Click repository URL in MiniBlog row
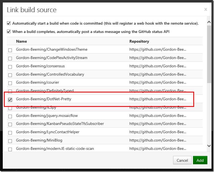 tap(158, 140)
